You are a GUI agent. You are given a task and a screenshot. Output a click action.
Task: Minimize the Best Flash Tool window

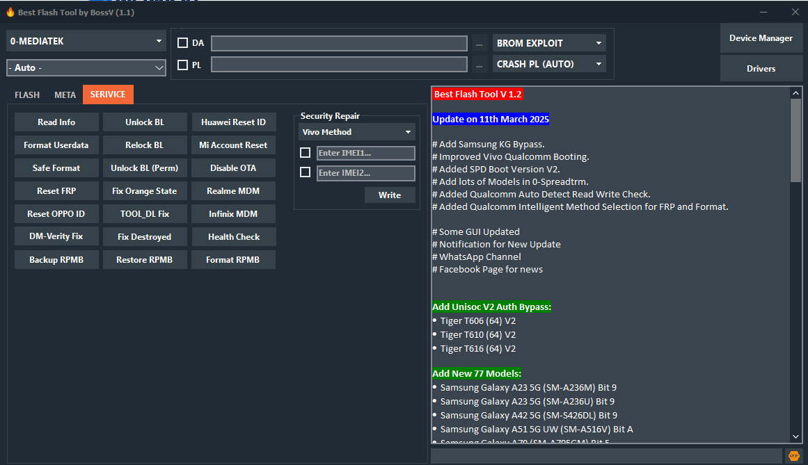tap(763, 12)
